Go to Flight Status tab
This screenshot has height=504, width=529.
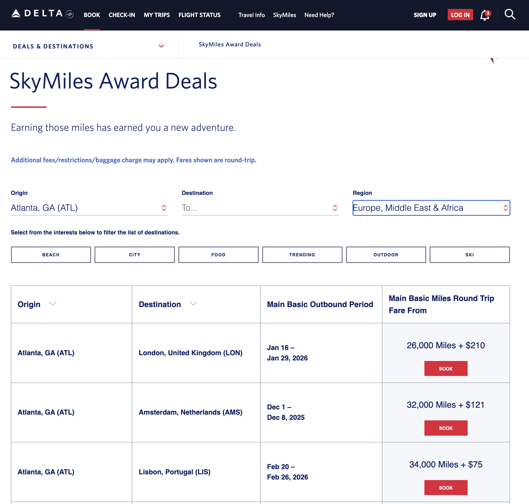(199, 15)
